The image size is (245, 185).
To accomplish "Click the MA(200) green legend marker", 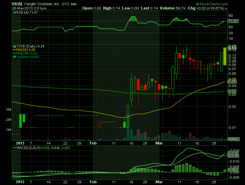I will 14,53.
